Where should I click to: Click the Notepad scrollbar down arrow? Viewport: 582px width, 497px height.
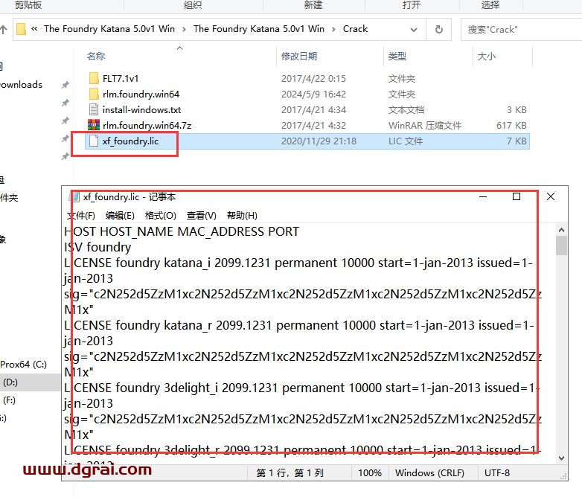561,458
